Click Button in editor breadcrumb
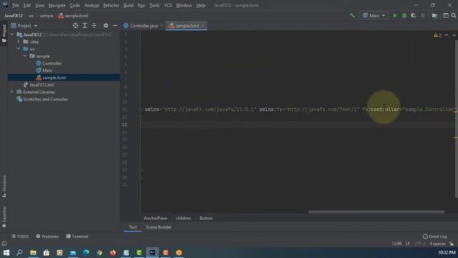The image size is (458, 258). (x=206, y=218)
